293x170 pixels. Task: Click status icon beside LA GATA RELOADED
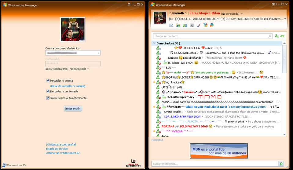159,53
